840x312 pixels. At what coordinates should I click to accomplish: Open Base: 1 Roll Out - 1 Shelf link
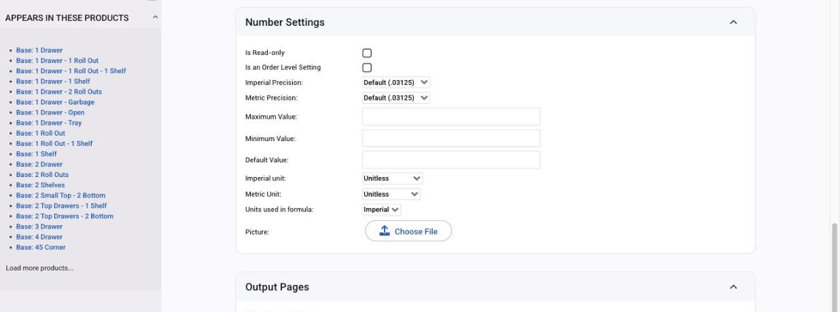(x=54, y=143)
